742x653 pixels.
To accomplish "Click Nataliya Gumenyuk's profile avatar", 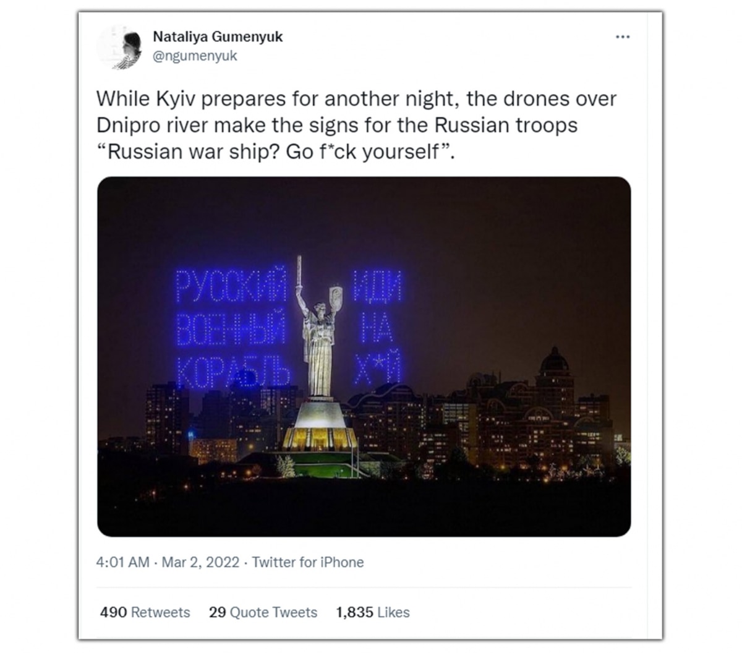I will 119,47.
